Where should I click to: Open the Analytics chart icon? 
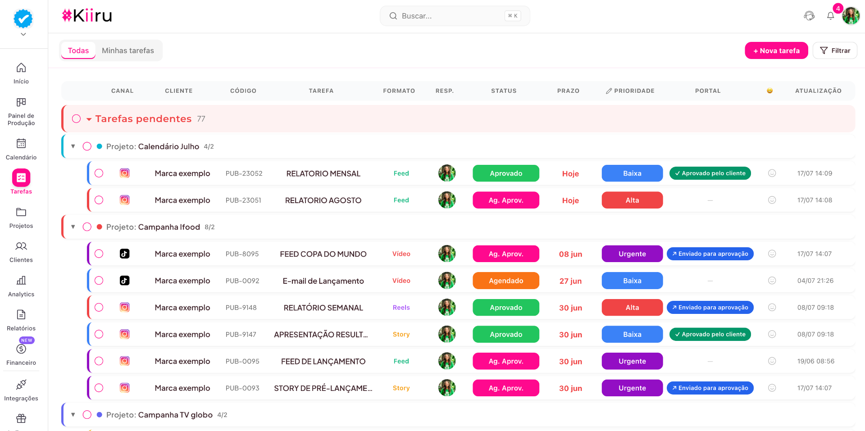[21, 281]
